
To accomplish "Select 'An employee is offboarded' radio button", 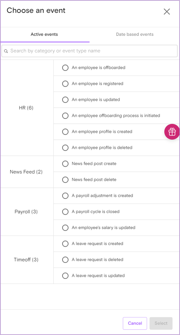I will [65, 68].
